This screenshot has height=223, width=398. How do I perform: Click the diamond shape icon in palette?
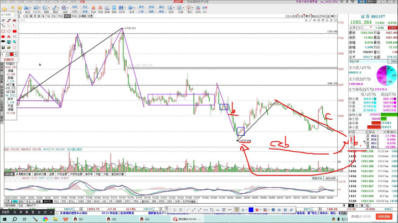click(x=14, y=47)
